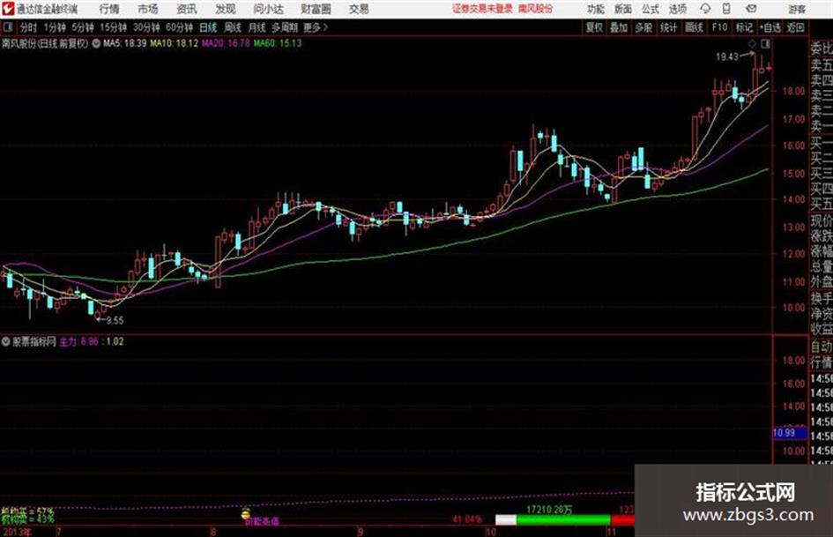Click the MA10: 18.12 indicator value
833x537 pixels.
pos(174,43)
